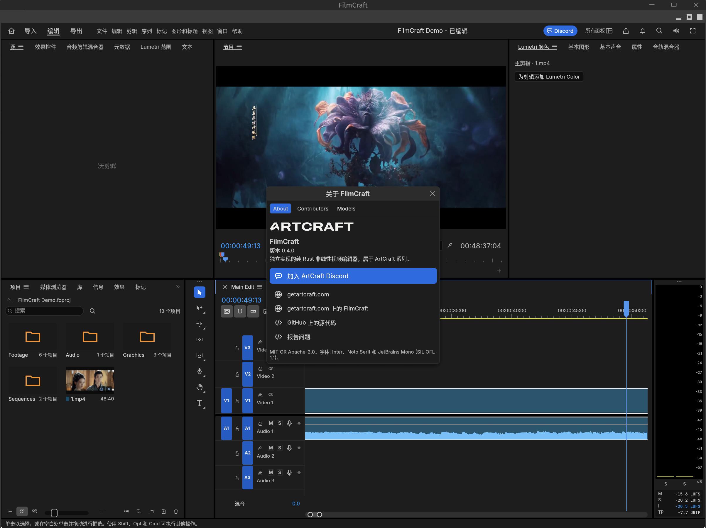
Task: Adjust the thumbnail size slider
Action: (54, 513)
